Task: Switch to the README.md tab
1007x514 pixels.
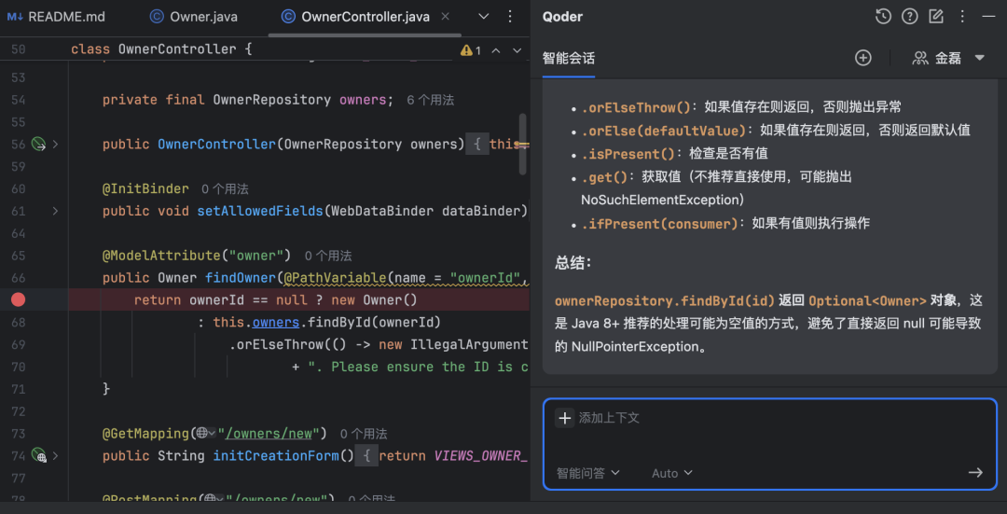Action: 56,17
